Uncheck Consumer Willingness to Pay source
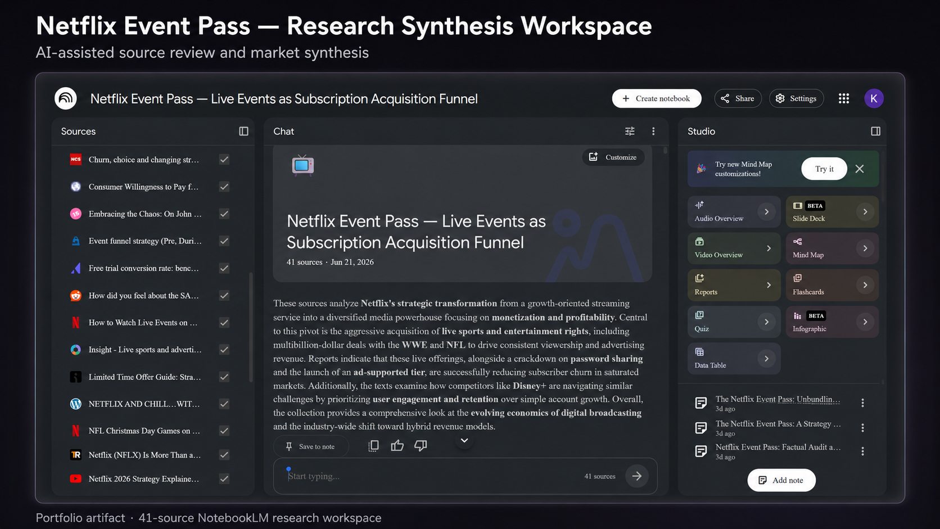This screenshot has width=940, height=529. 224,187
